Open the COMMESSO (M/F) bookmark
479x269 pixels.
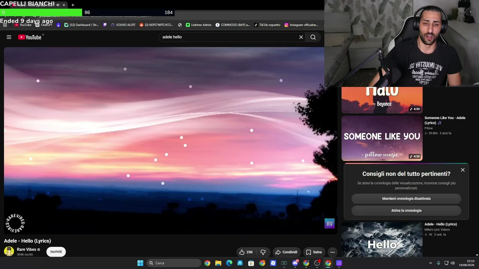[x=233, y=25]
